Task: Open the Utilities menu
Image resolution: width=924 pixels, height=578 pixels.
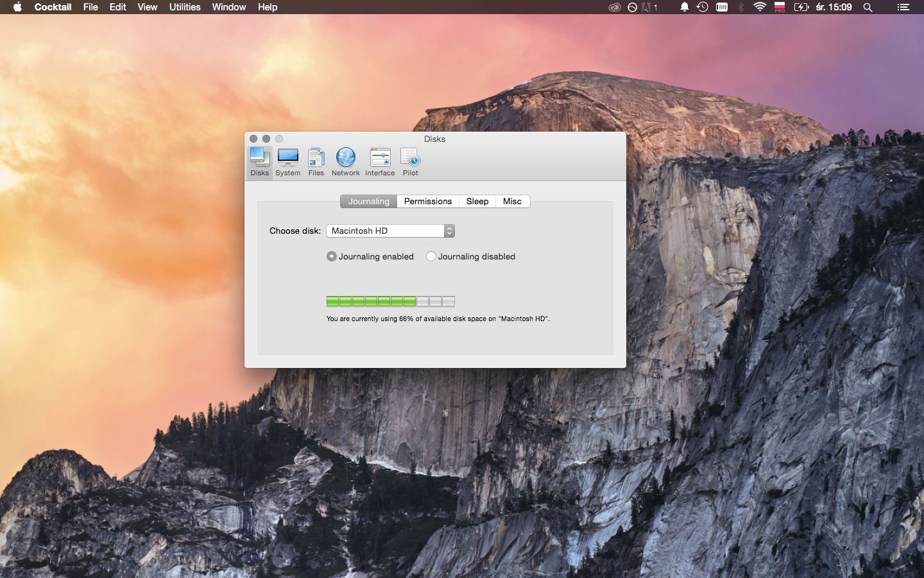Action: pos(185,7)
